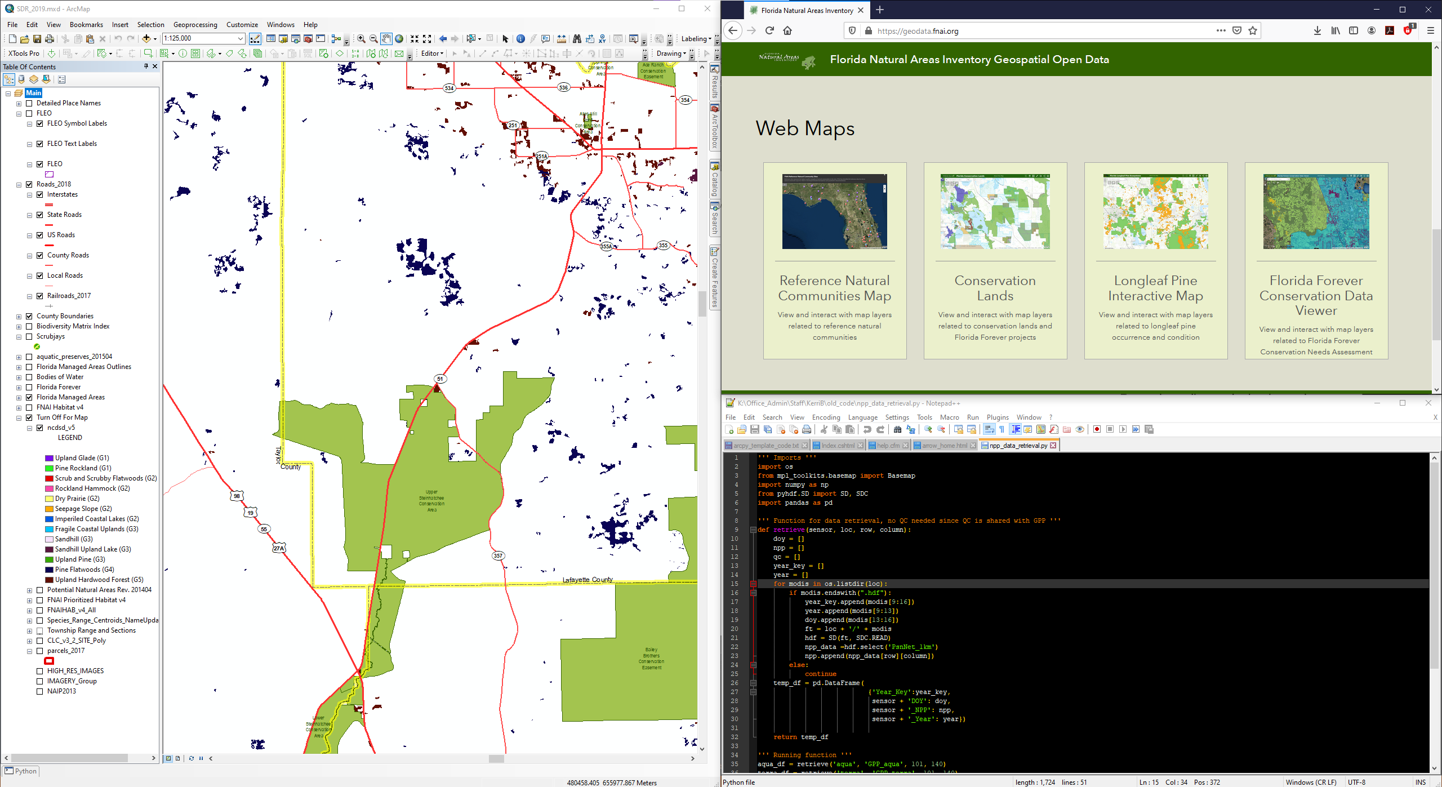Collapse the Roads_2018 group layer

click(x=19, y=184)
